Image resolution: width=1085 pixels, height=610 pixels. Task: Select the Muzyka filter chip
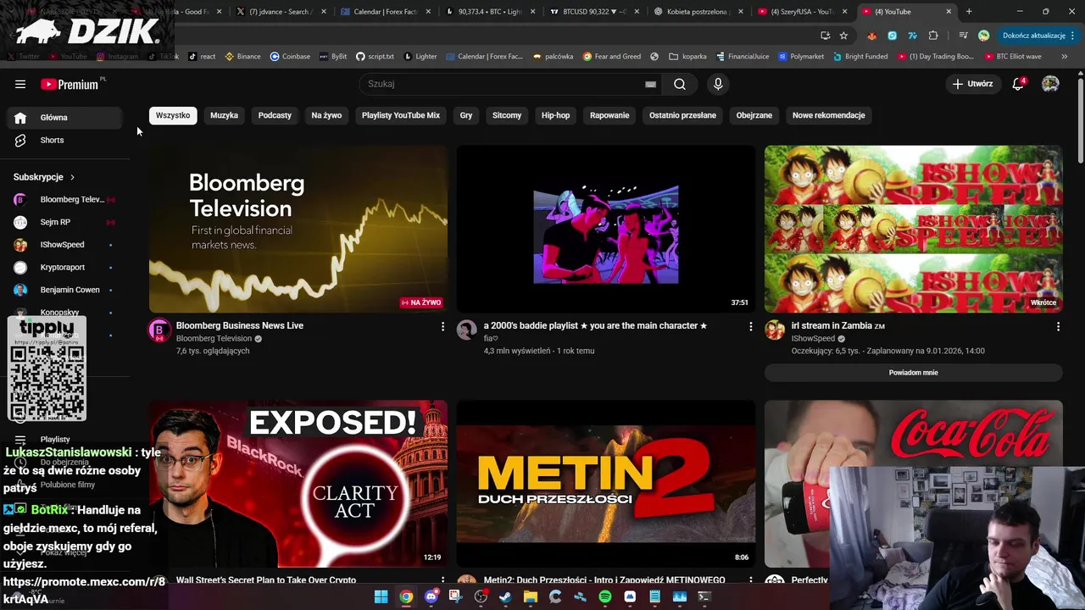tap(224, 115)
